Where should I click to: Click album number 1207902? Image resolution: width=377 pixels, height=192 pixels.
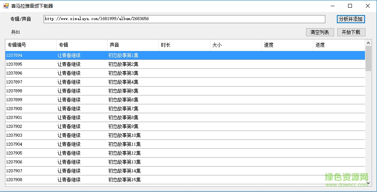click(14, 127)
